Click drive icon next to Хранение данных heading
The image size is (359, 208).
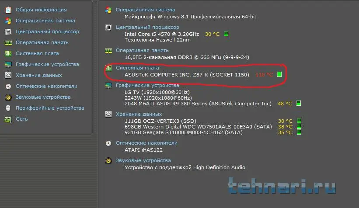(108, 114)
